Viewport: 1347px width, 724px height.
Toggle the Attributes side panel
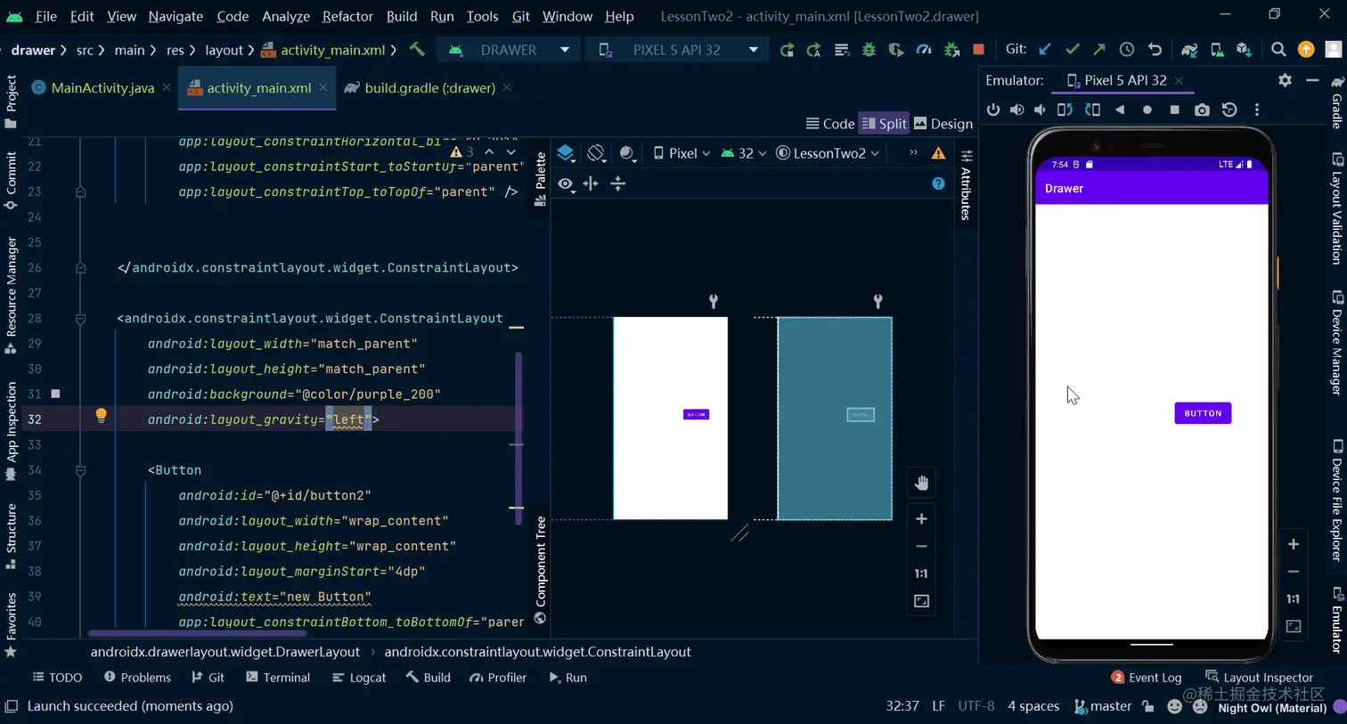[x=966, y=185]
